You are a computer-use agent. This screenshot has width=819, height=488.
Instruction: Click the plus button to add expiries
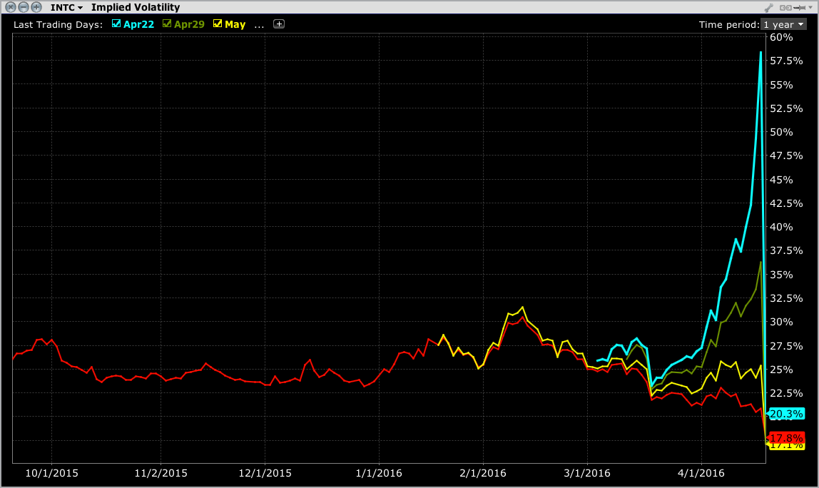pos(279,24)
